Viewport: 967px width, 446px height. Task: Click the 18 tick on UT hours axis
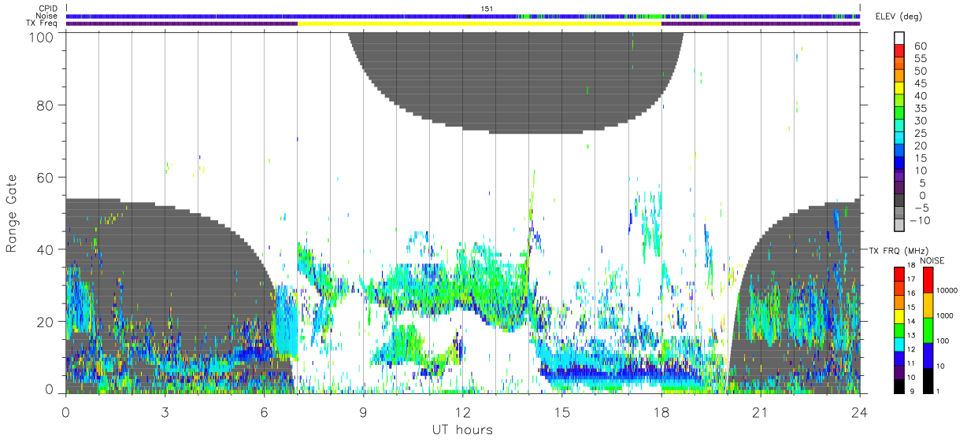tap(661, 411)
